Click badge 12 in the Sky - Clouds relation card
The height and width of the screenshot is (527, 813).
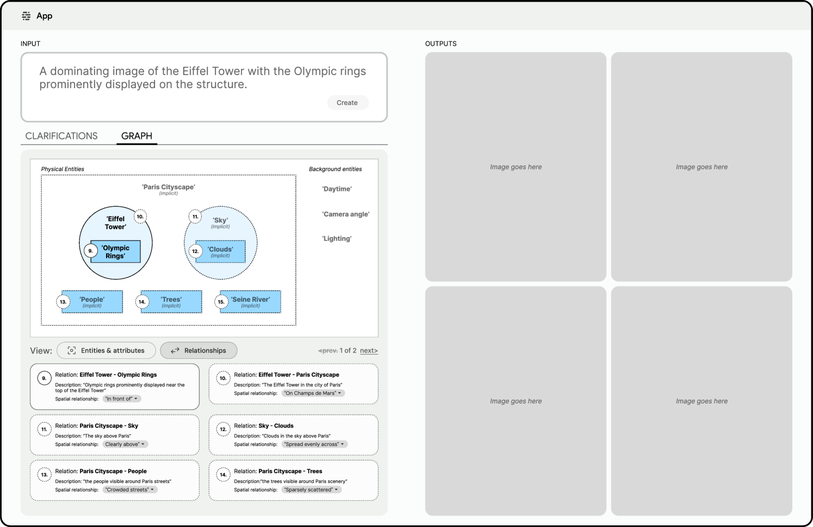coord(224,429)
